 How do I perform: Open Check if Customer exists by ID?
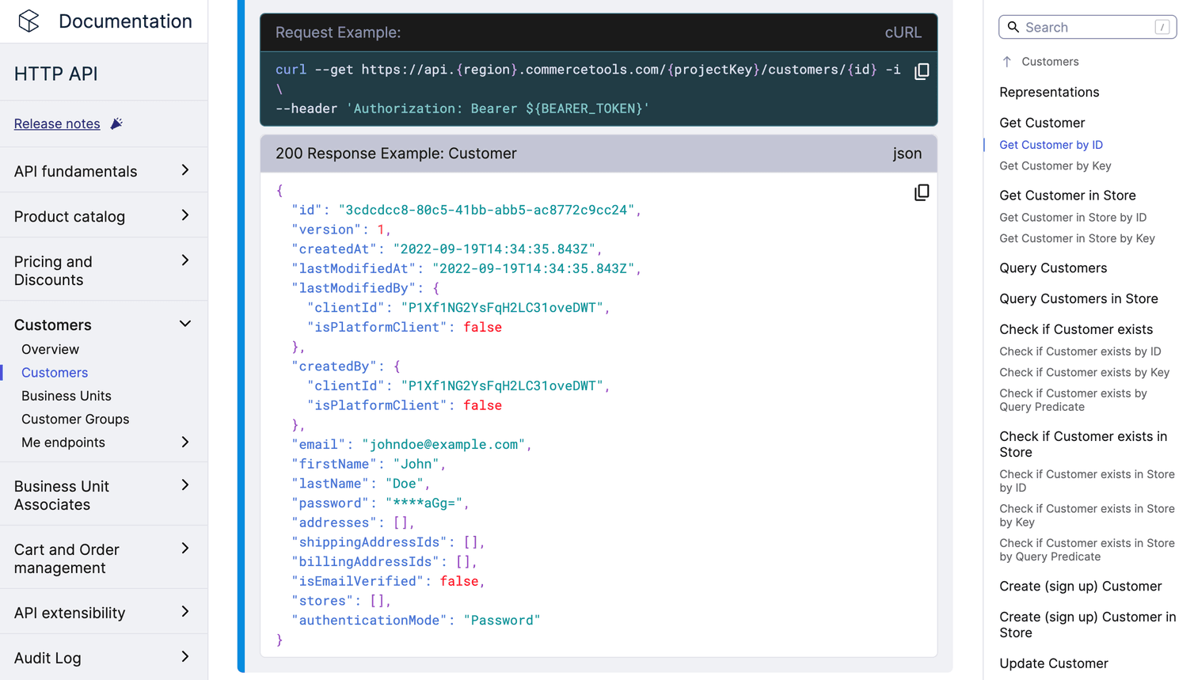[x=1080, y=351]
